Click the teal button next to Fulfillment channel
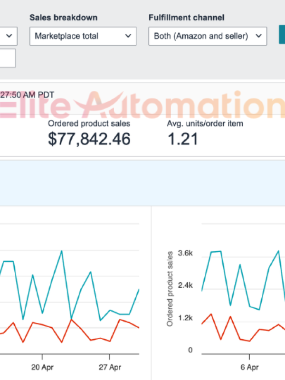The width and height of the screenshot is (285, 380). pyautogui.click(x=282, y=34)
